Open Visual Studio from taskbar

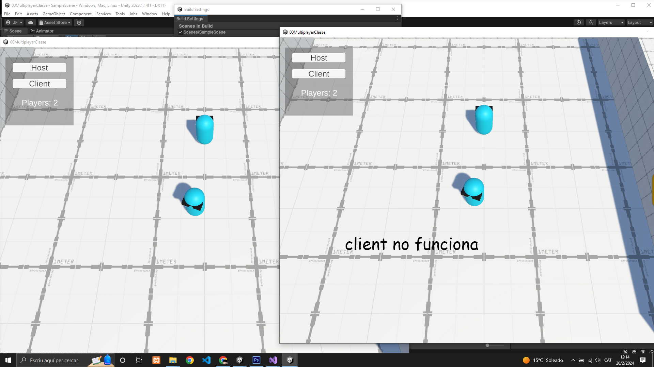click(273, 360)
